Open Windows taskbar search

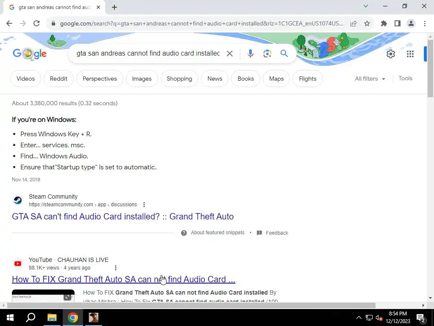31,318
